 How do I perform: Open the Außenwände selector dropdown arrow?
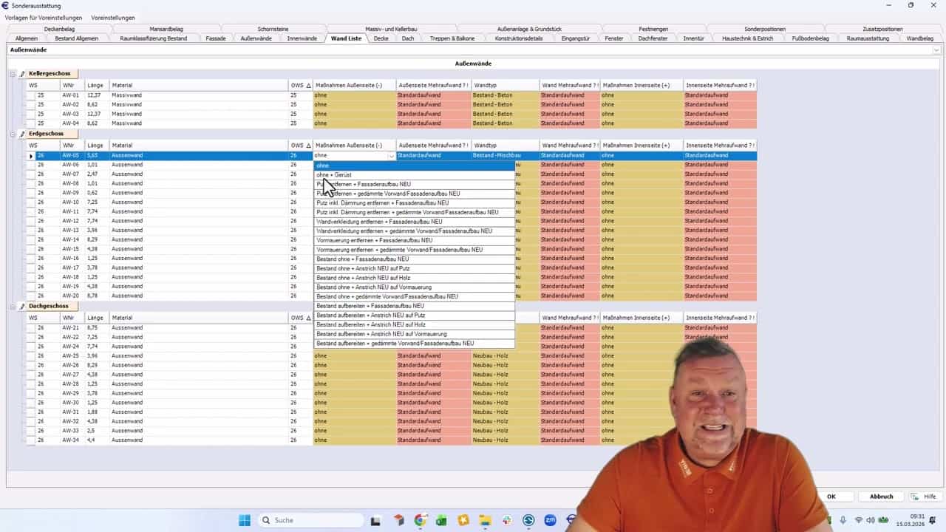(x=936, y=50)
